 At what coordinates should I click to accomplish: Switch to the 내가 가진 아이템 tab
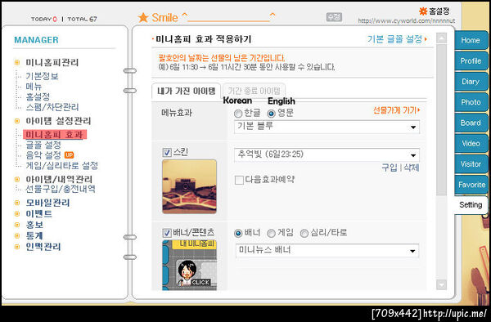click(x=187, y=92)
